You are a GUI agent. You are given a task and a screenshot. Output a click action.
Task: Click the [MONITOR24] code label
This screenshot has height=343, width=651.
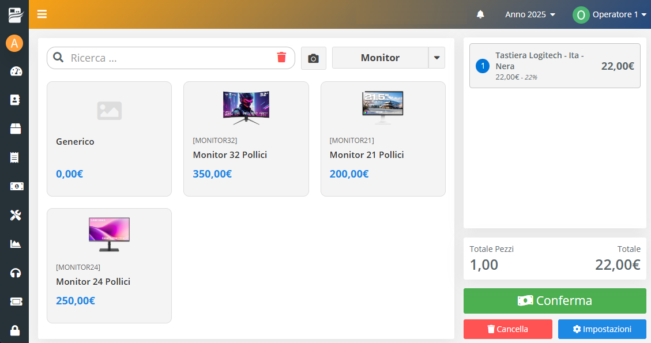(x=78, y=267)
